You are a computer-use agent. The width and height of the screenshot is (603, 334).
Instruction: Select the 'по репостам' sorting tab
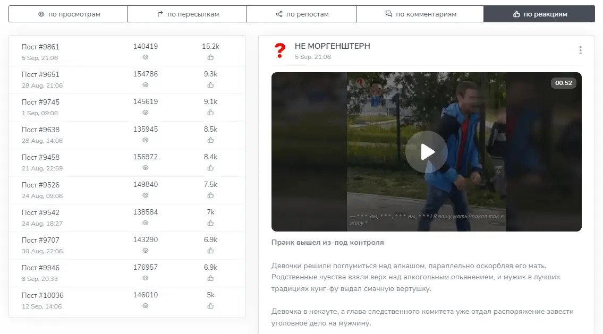[x=302, y=14]
